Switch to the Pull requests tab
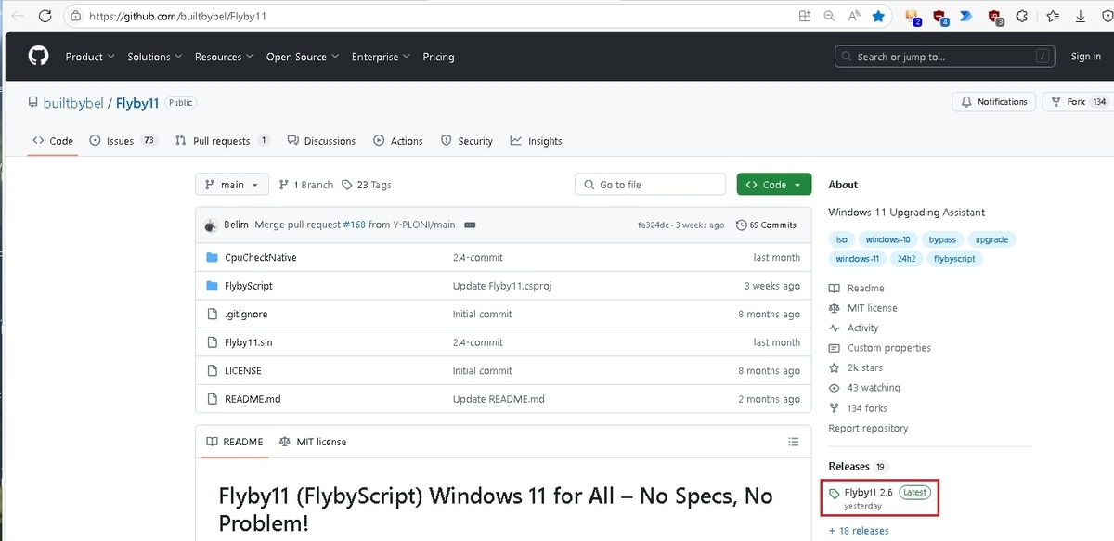 (x=223, y=141)
